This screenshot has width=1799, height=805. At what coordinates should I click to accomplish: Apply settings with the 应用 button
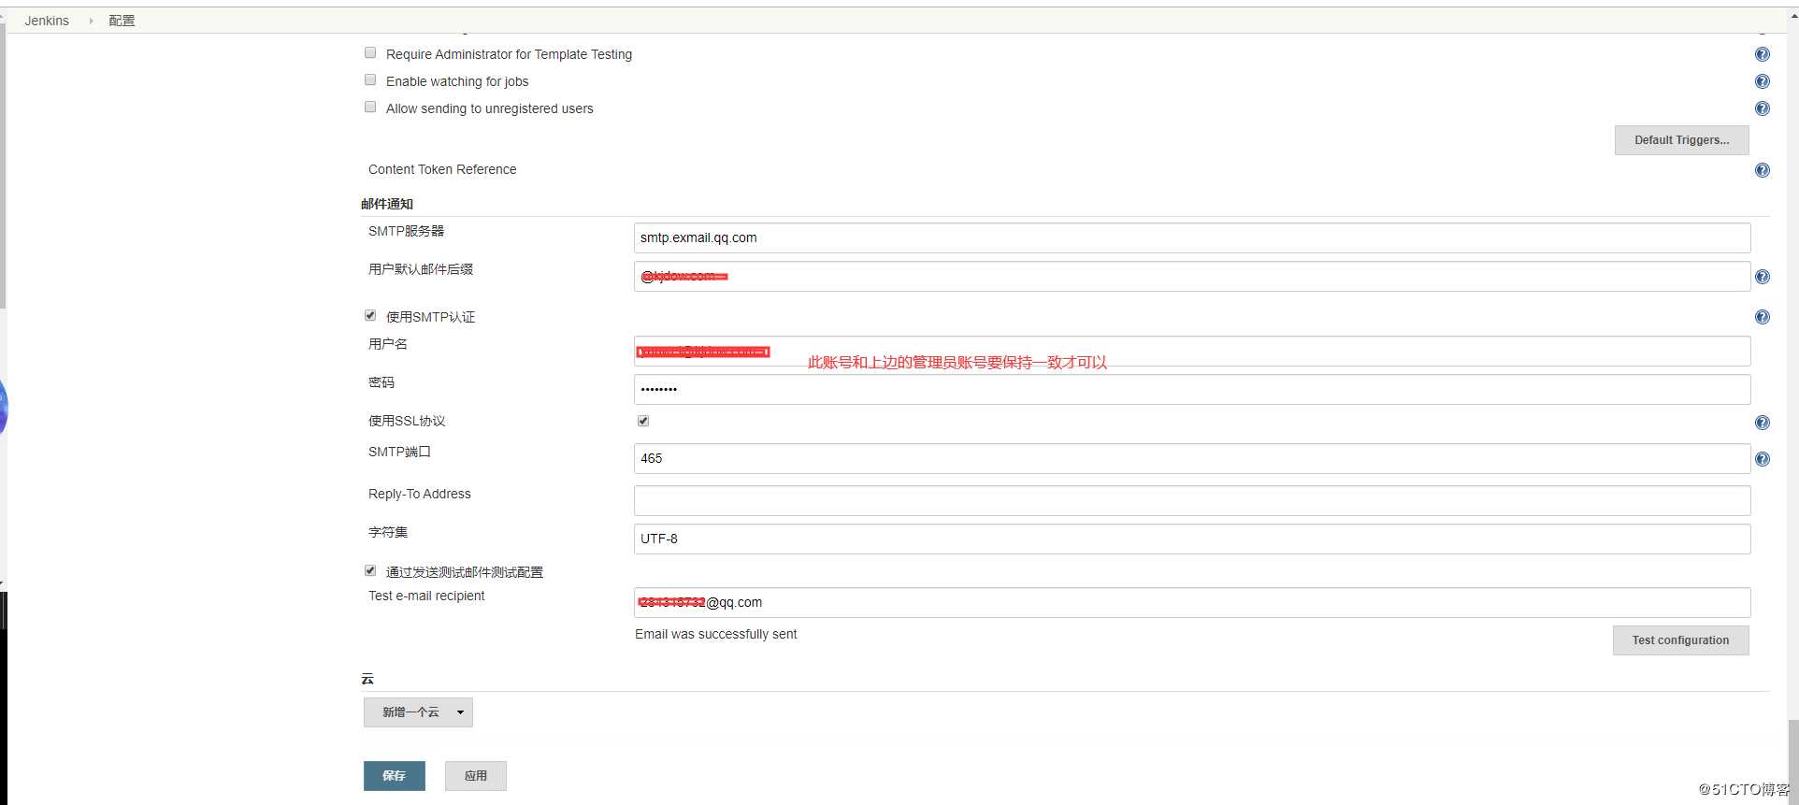pos(476,776)
